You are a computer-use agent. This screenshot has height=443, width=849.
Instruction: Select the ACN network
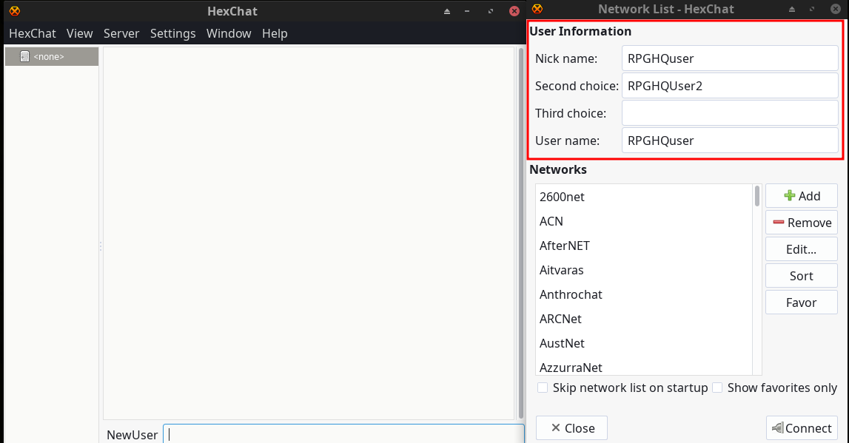click(x=644, y=221)
